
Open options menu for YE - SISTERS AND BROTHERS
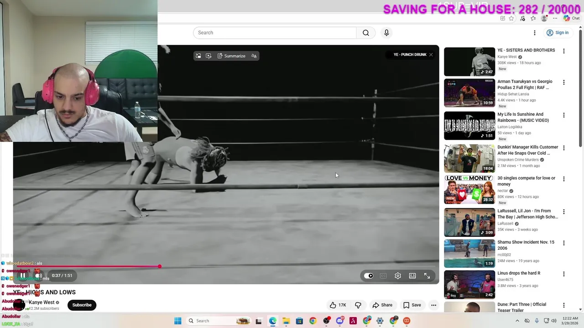point(564,51)
